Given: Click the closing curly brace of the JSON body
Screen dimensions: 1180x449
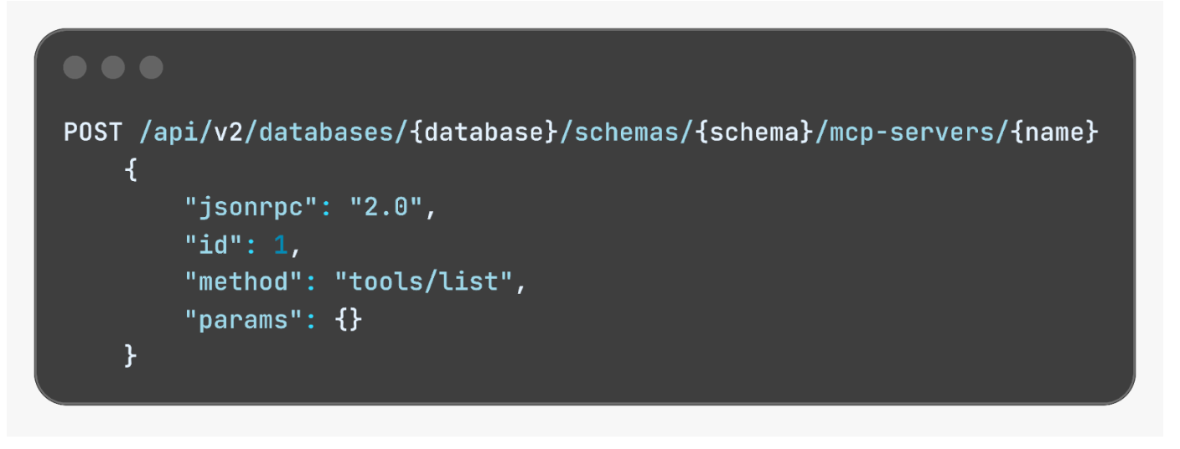Looking at the screenshot, I should point(130,357).
